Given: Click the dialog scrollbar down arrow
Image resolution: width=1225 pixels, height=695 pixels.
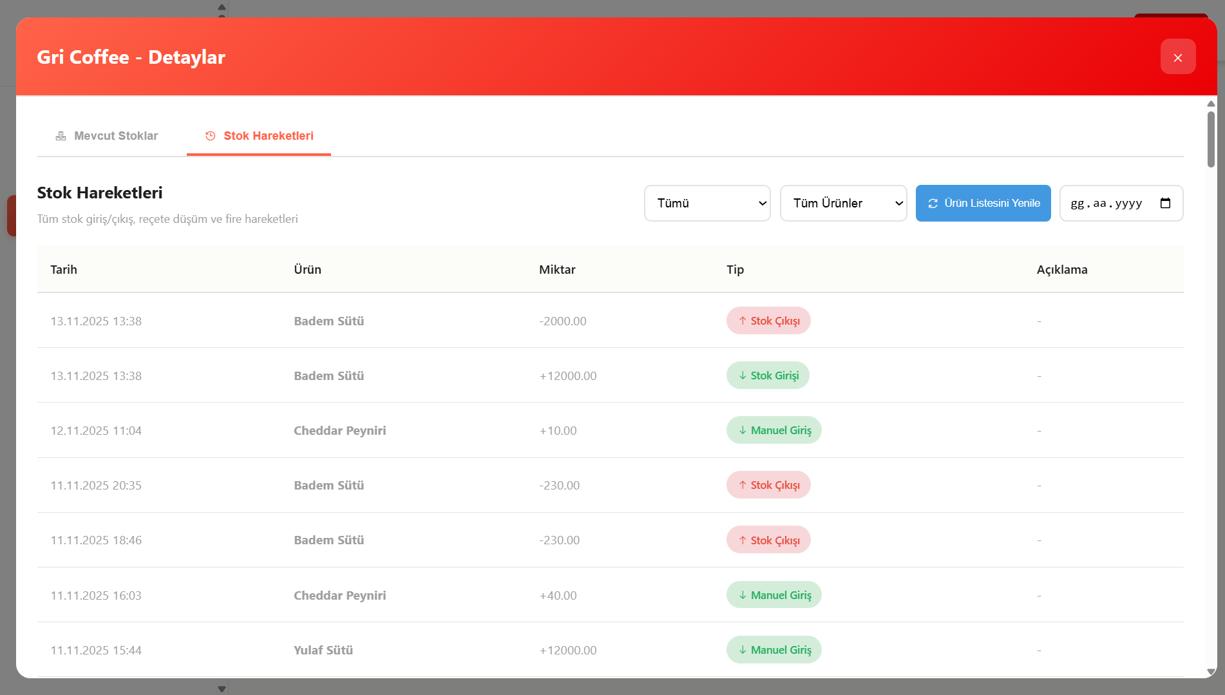Looking at the screenshot, I should coord(1211,672).
